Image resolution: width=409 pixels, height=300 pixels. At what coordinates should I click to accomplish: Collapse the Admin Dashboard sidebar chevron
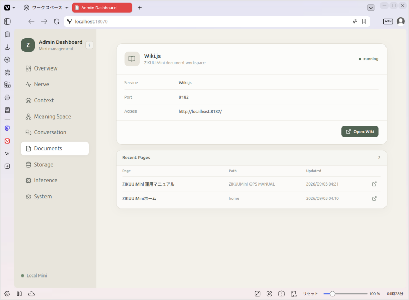click(x=89, y=45)
